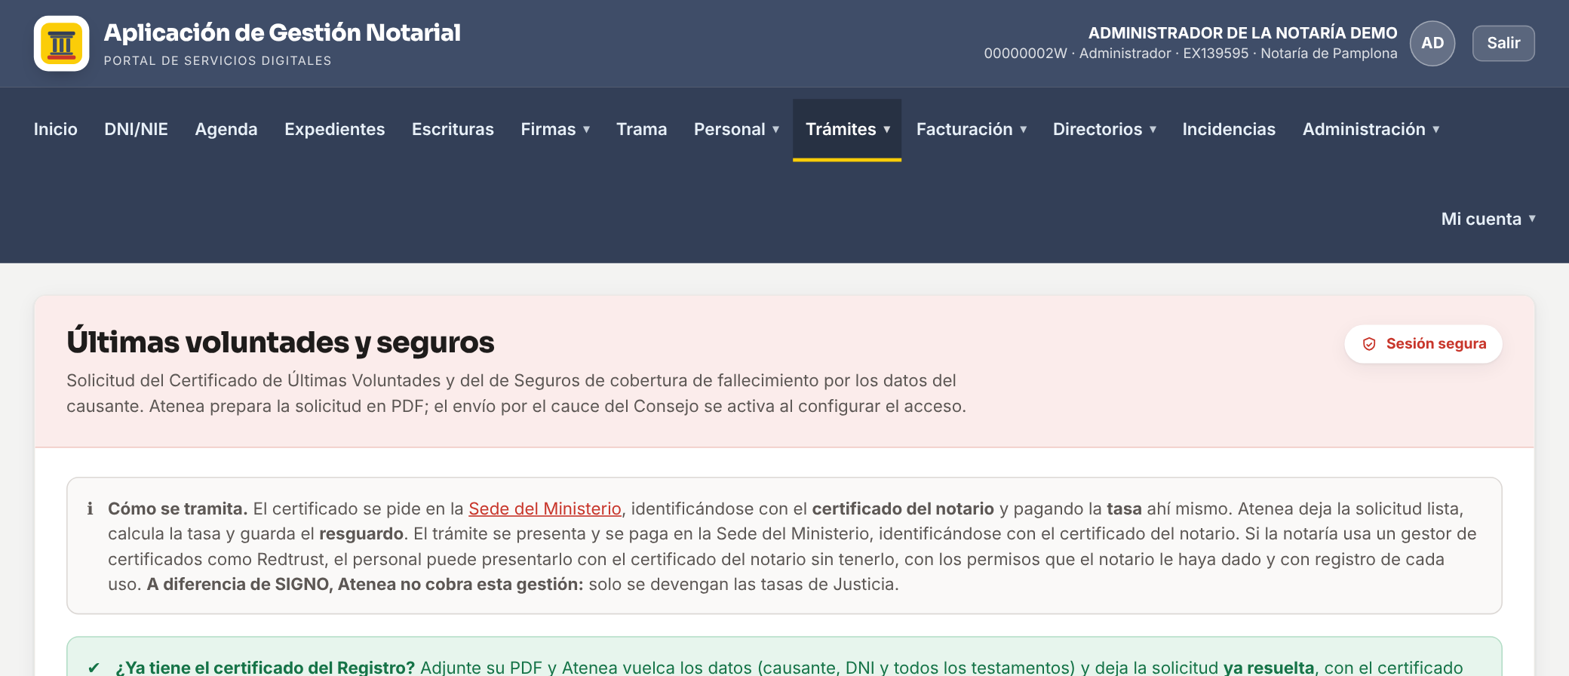Open the Agenda menu item
Screen dimensions: 1569x676
(x=226, y=129)
